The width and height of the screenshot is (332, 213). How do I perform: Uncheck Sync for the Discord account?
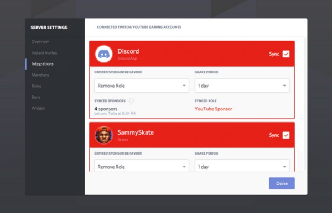pos(286,54)
